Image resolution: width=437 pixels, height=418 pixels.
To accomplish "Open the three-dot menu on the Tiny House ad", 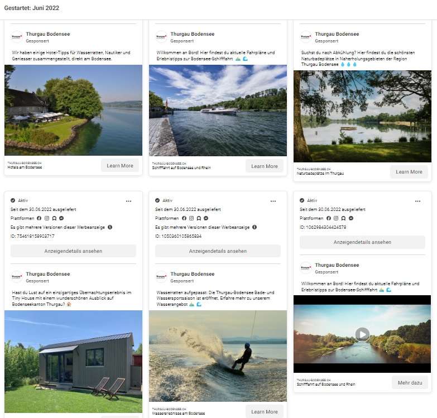I will (128, 201).
